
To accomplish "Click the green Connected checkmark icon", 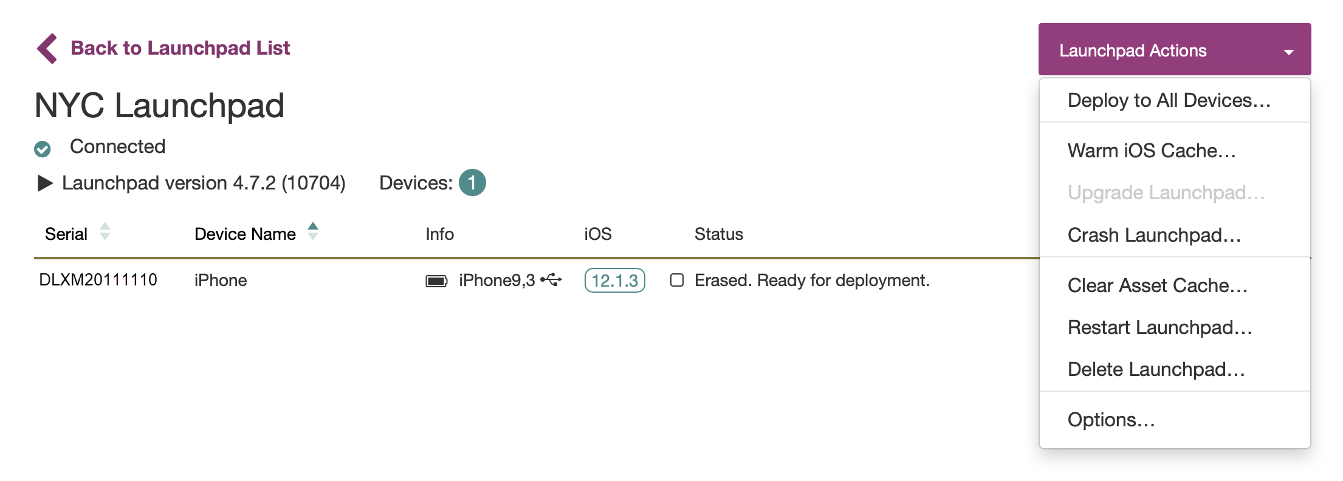I will 43,148.
